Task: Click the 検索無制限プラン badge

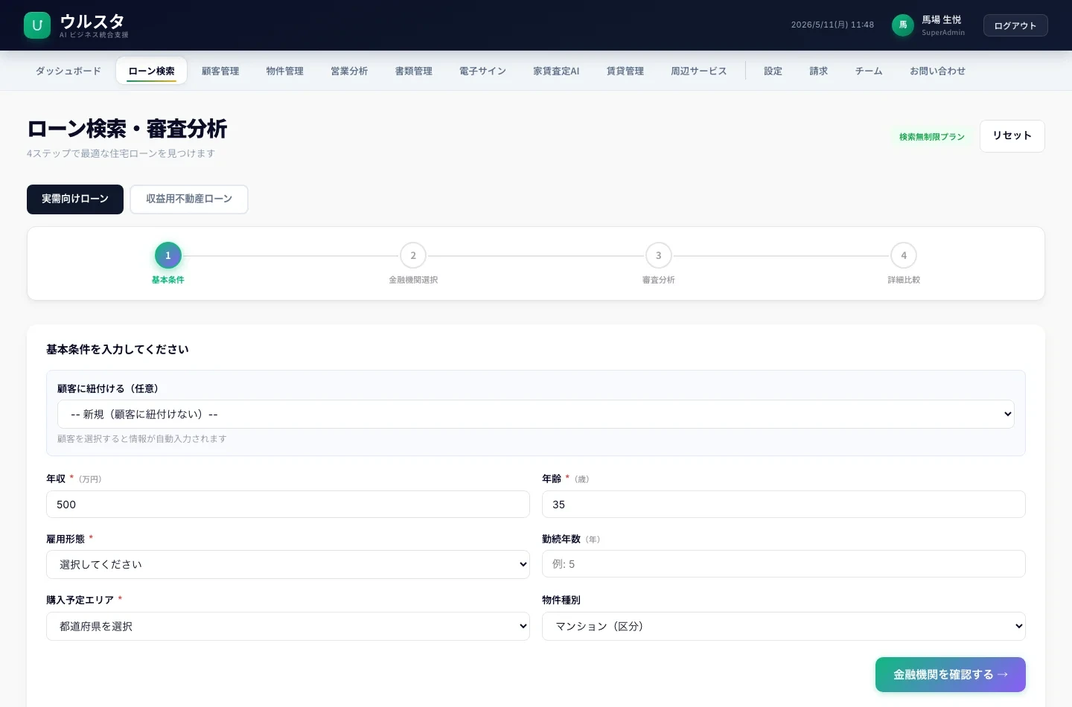Action: click(x=932, y=137)
